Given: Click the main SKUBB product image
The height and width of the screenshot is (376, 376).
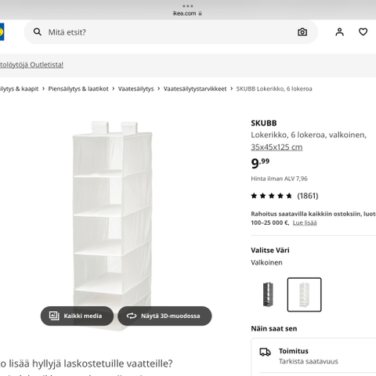Looking at the screenshot, I should point(112,226).
